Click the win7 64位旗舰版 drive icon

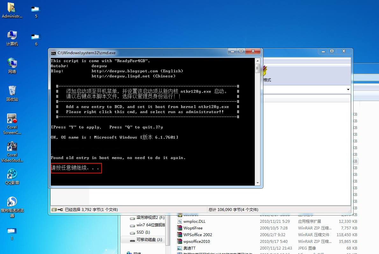(x=132, y=225)
